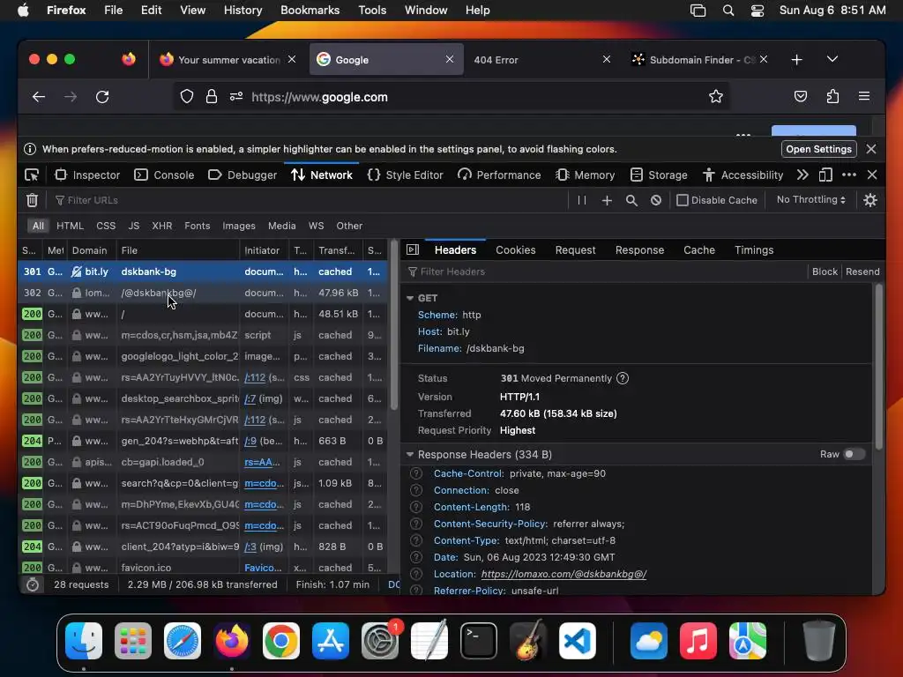Filter requests by WS
Viewport: 903px width, 677px height.
click(x=317, y=226)
